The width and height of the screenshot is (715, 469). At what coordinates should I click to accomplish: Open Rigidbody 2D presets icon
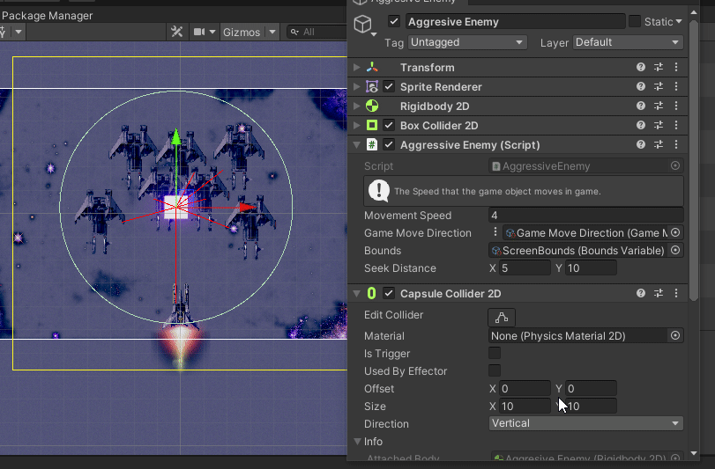click(x=659, y=106)
